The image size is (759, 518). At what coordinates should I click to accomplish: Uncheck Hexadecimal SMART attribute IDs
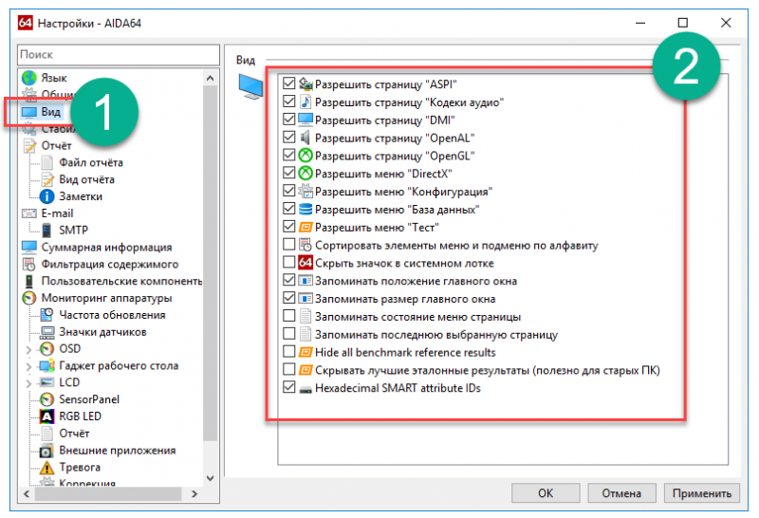click(289, 388)
